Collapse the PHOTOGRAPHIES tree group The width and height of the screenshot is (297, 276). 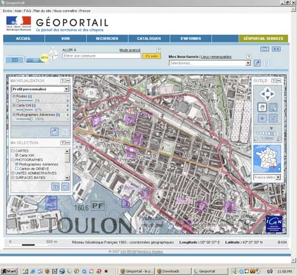tap(13, 160)
